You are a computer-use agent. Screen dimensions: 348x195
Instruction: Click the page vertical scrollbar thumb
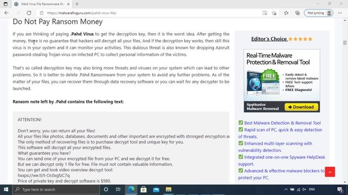[x=345, y=42]
